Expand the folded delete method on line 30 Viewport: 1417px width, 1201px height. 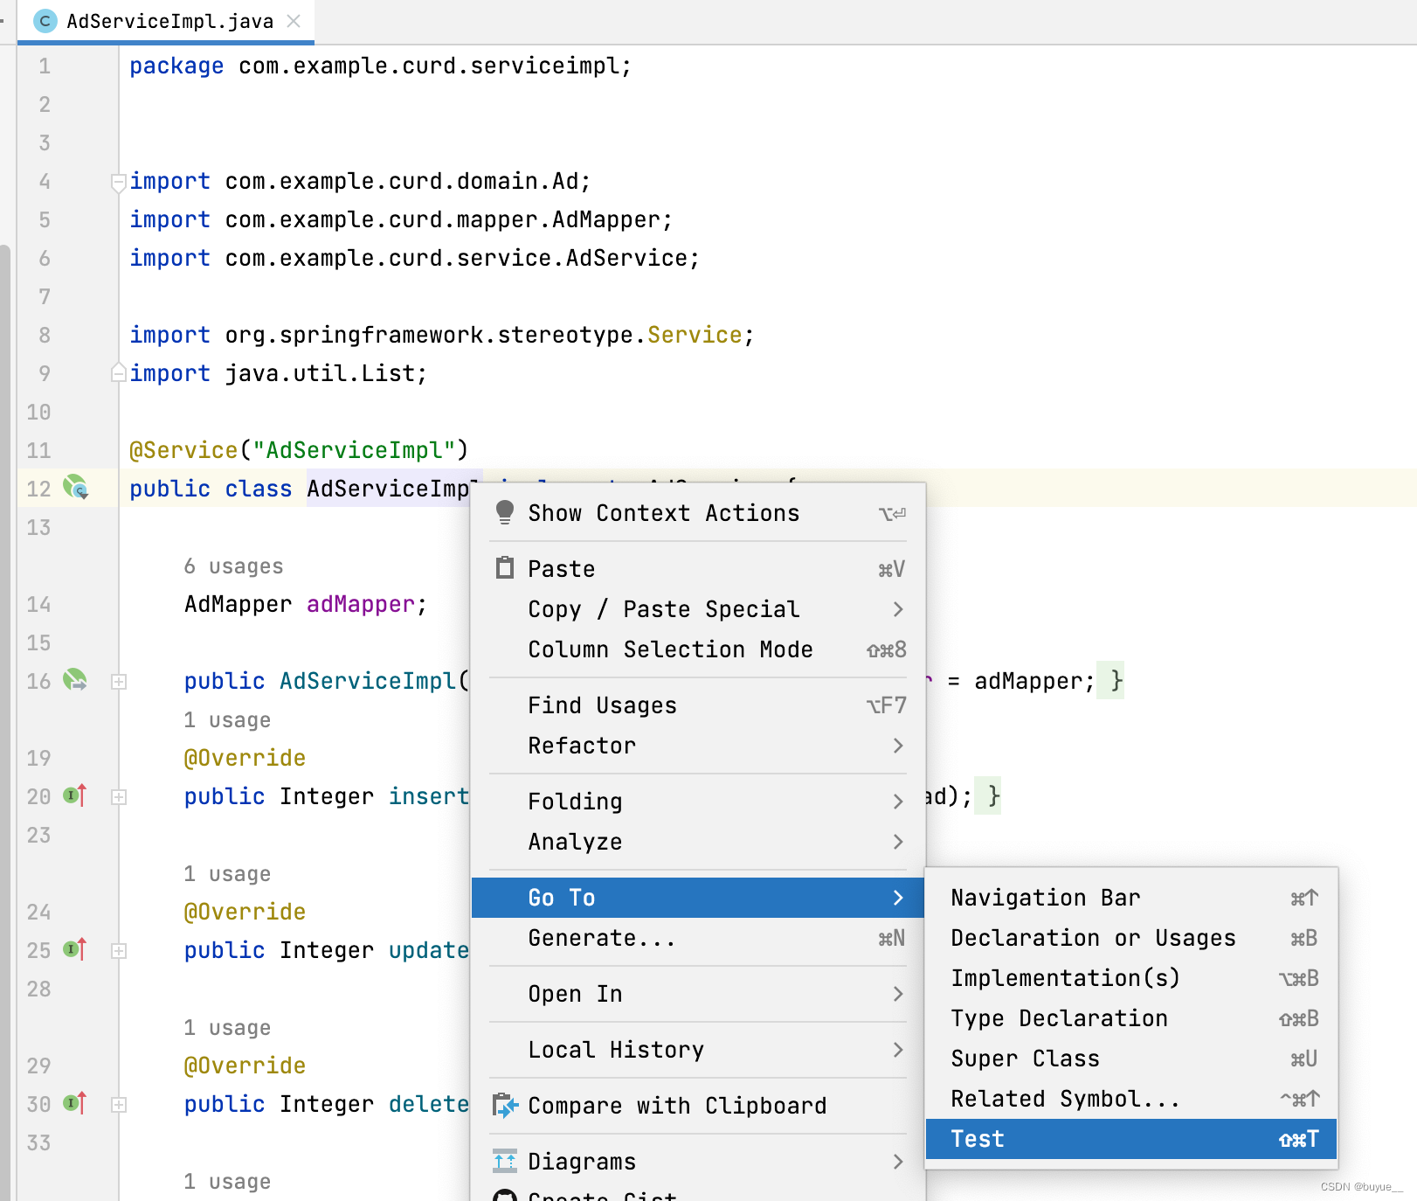[120, 1105]
